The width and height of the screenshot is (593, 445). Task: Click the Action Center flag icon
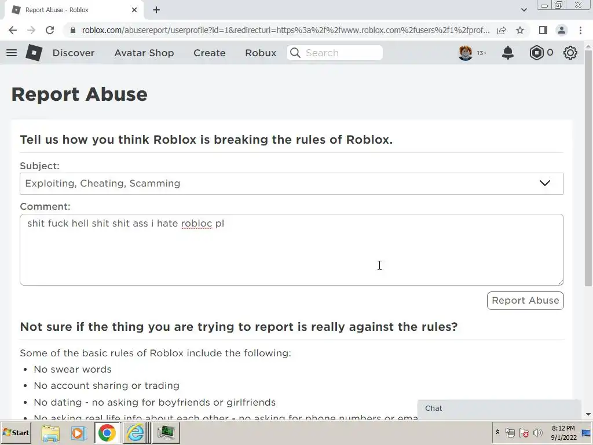[524, 433]
